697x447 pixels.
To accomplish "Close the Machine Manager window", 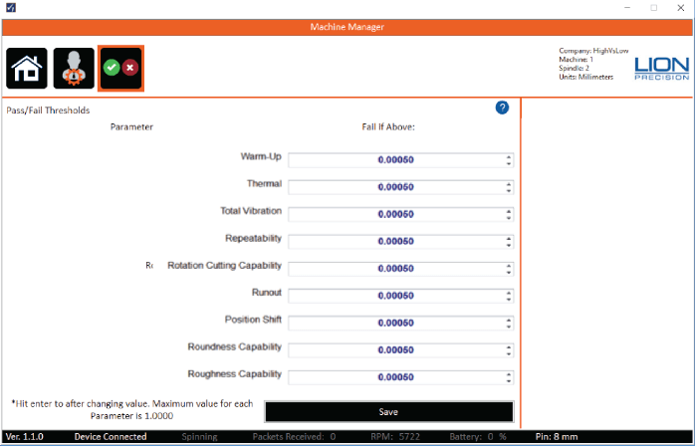I will [680, 8].
